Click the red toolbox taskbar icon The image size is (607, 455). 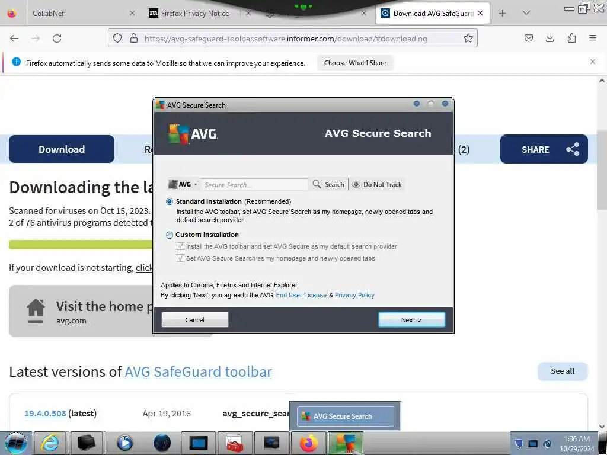235,443
